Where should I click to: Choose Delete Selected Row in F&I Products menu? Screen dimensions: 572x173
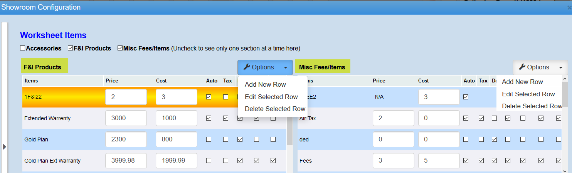tap(275, 109)
